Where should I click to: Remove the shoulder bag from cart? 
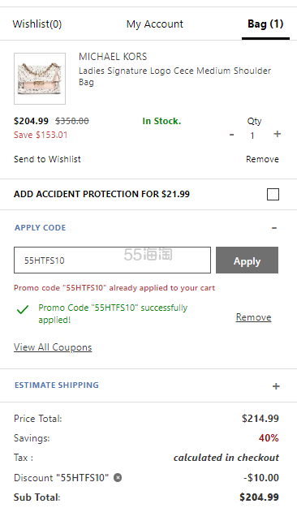(262, 159)
